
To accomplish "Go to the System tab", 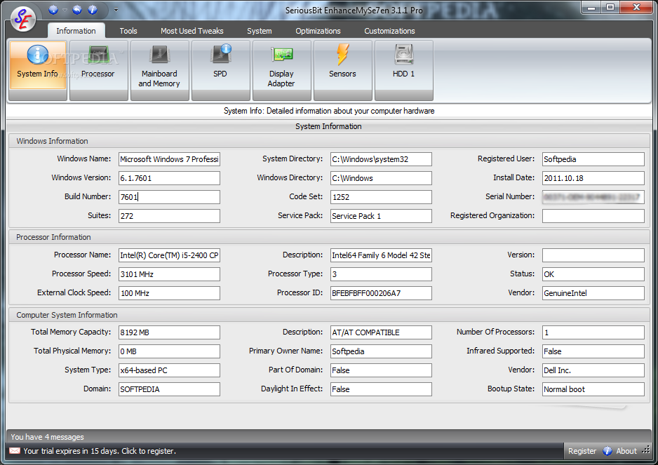I will pyautogui.click(x=260, y=31).
